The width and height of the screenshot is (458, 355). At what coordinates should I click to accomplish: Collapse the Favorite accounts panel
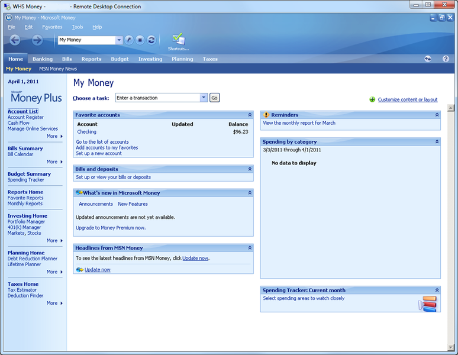click(x=250, y=115)
